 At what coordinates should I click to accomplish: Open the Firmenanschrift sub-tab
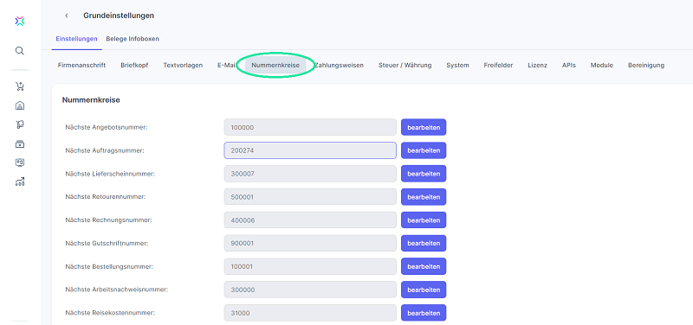[x=81, y=66]
